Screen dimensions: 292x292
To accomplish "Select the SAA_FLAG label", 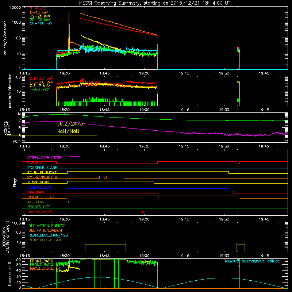I will pyautogui.click(x=36, y=192).
